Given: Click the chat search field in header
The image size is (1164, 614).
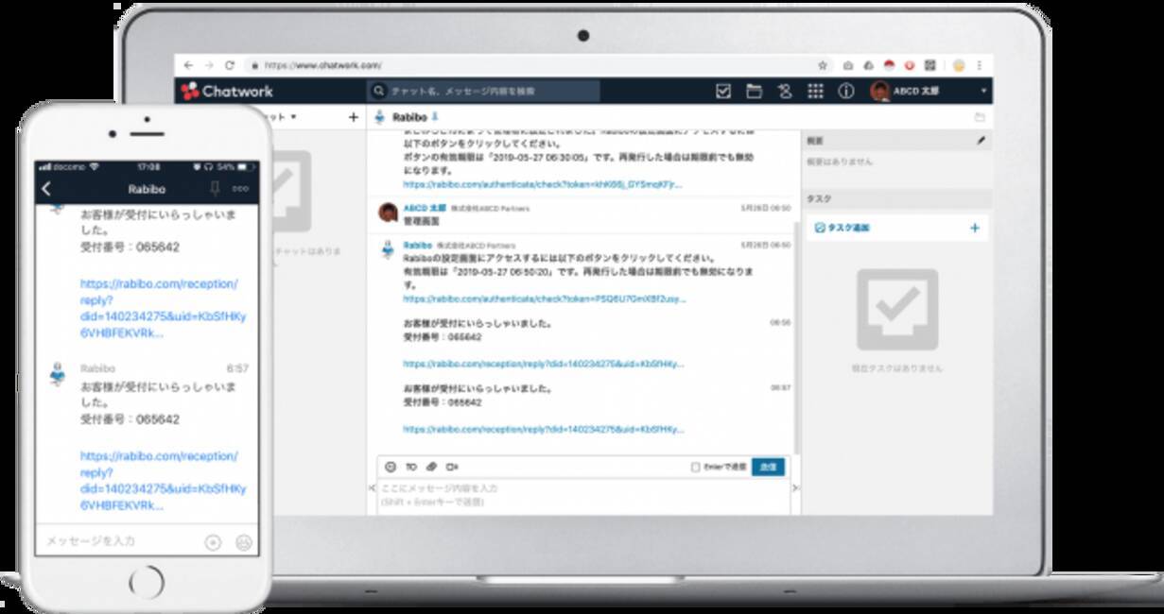Looking at the screenshot, I should pyautogui.click(x=484, y=92).
